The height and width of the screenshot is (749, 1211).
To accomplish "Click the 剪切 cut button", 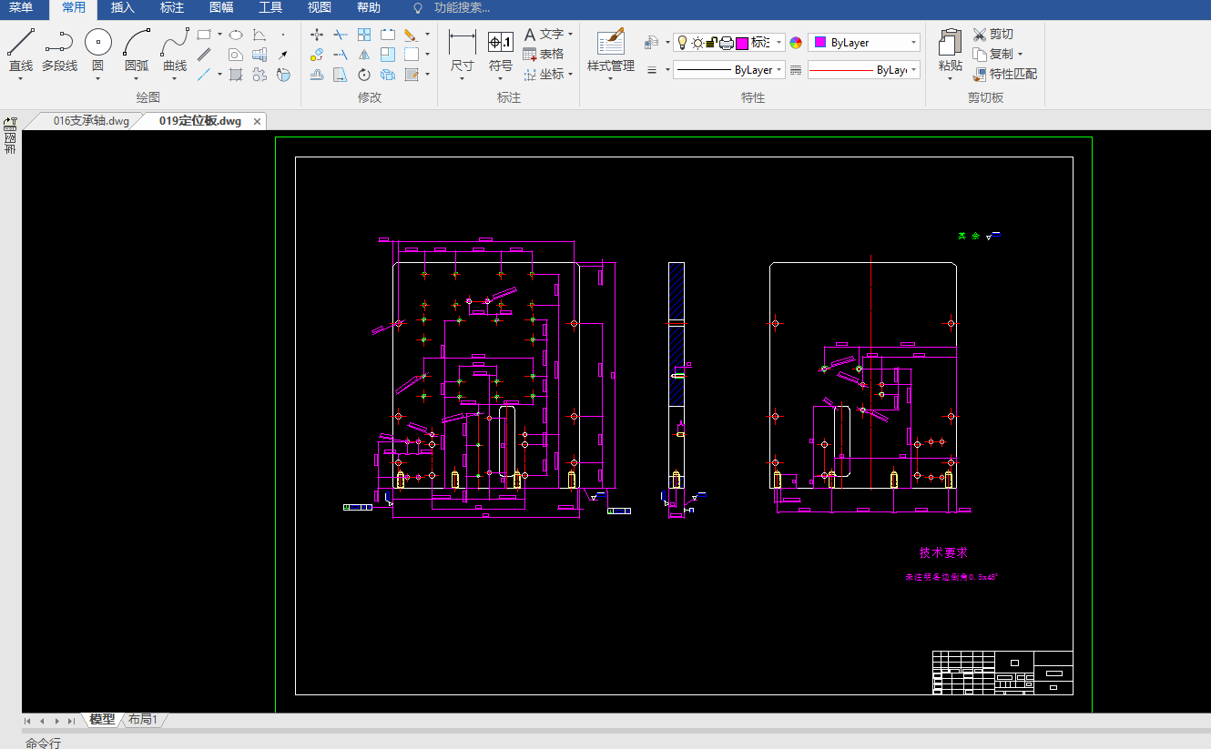I will point(992,35).
